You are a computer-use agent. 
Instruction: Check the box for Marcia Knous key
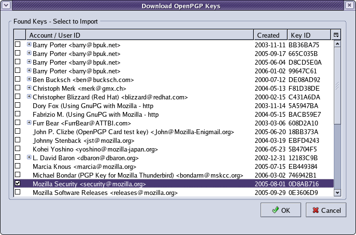(x=17, y=166)
